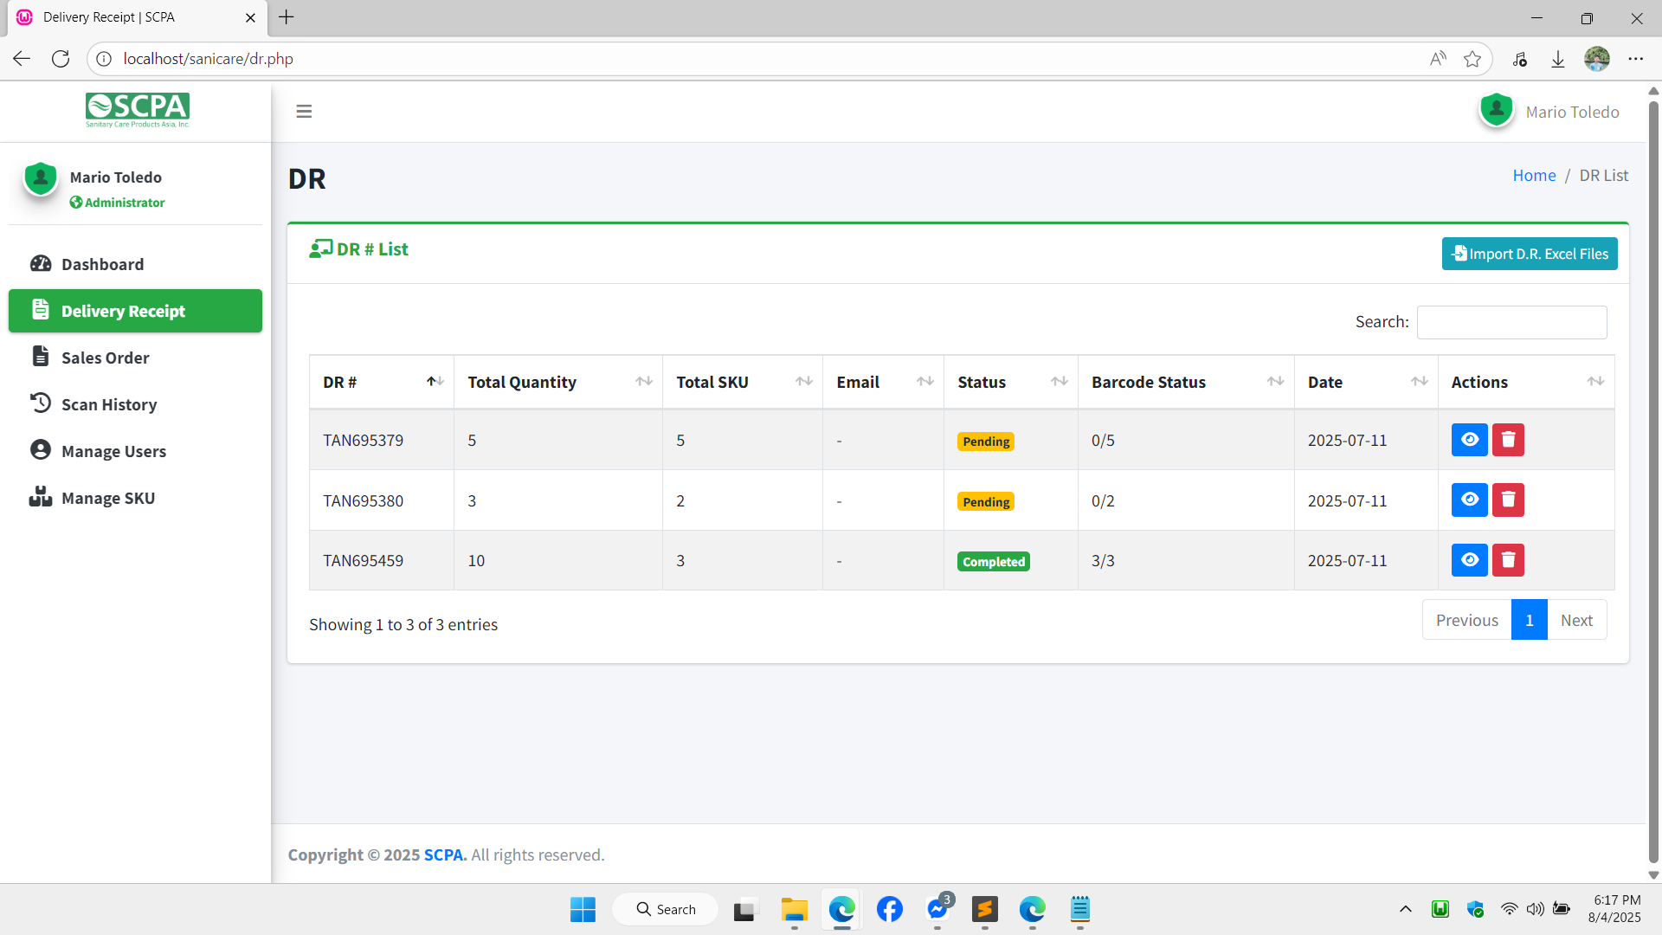Navigate to Sales Order menu item
Image resolution: width=1662 pixels, height=935 pixels.
click(105, 358)
